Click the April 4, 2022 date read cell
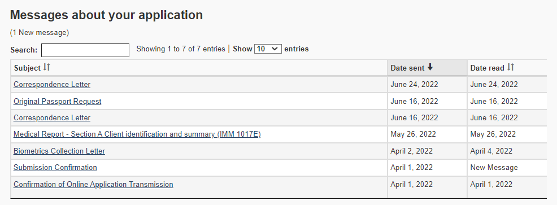This screenshot has width=557, height=205. coord(507,151)
